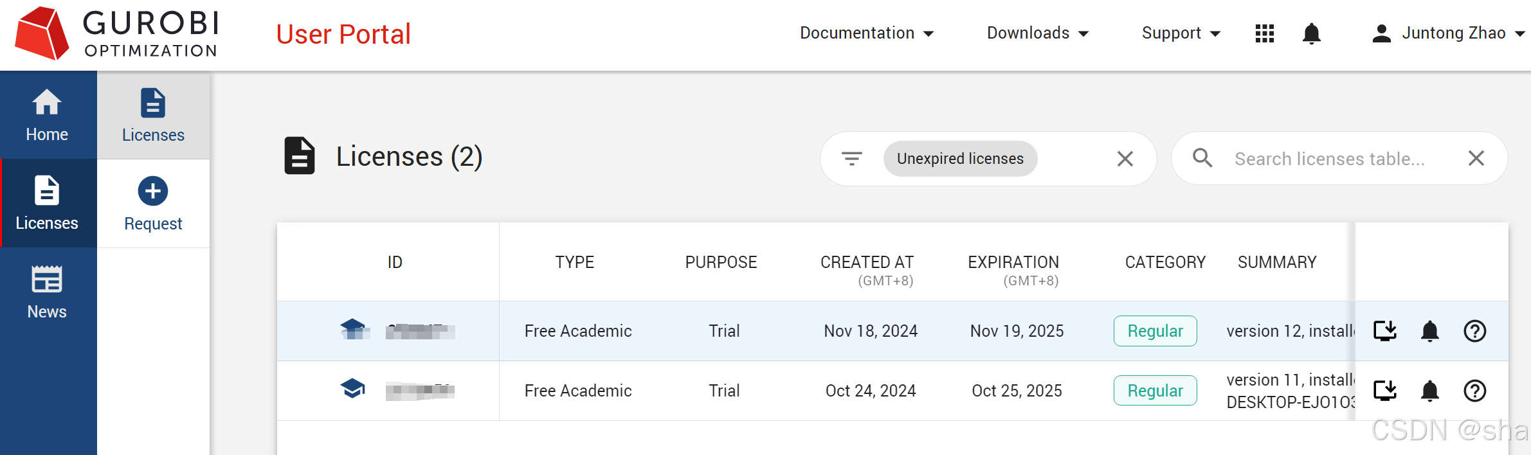This screenshot has width=1531, height=455.
Task: Open the Juntong Zhao account menu
Action: coord(1448,33)
